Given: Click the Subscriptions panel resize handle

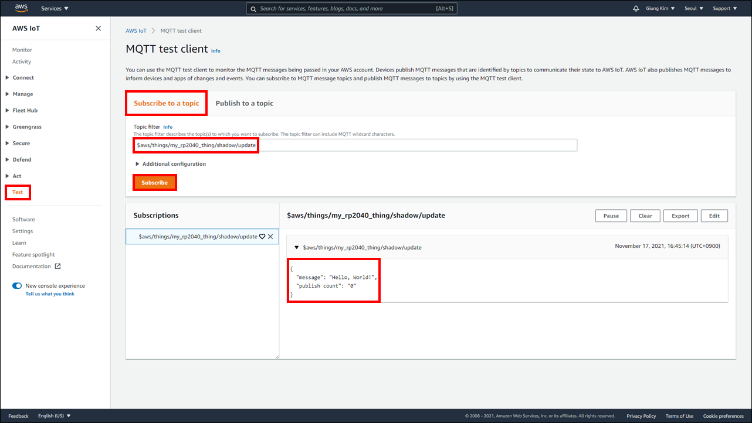Looking at the screenshot, I should coord(277,356).
